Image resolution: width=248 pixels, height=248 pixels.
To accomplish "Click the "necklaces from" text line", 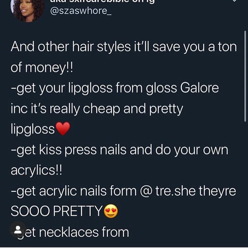I will (x=84, y=232).
